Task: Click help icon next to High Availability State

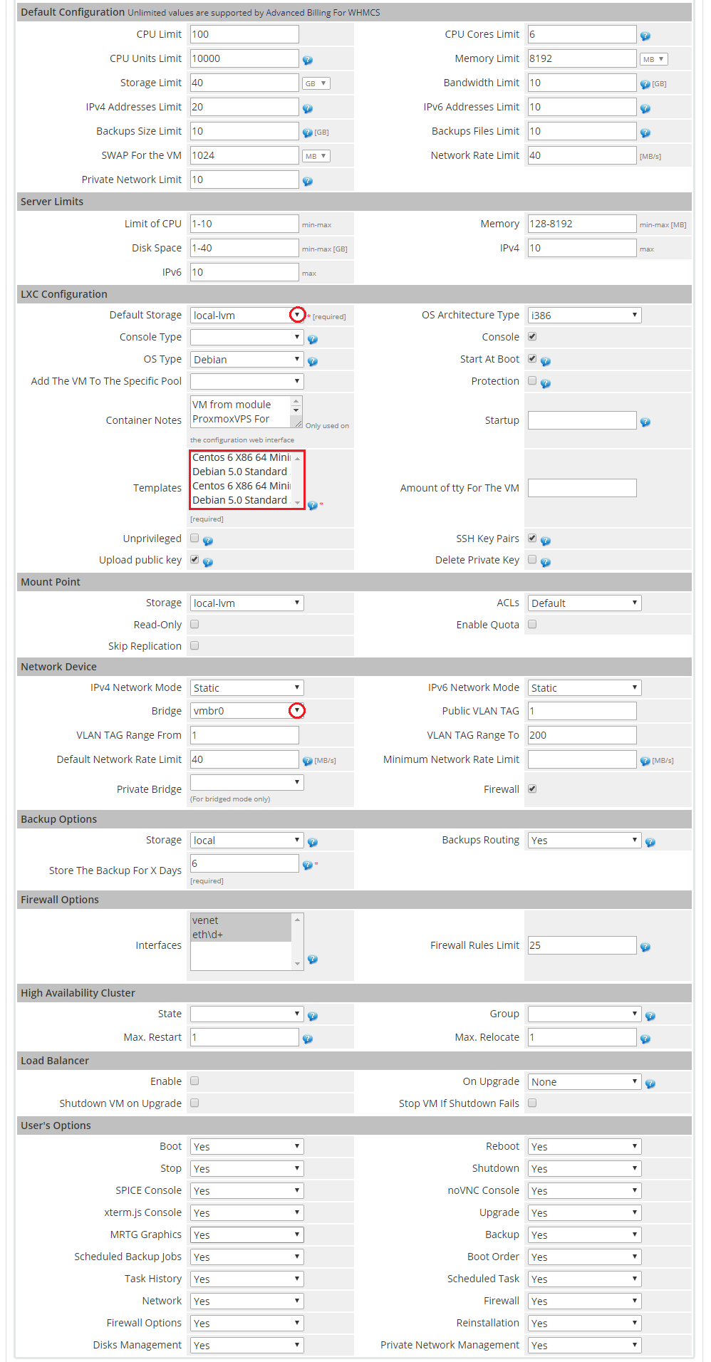Action: (312, 1016)
